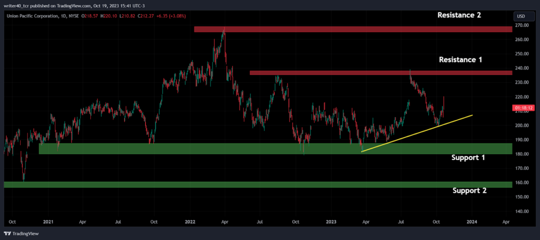
Task: Select the Resistance 1 text label
Action: (460, 60)
